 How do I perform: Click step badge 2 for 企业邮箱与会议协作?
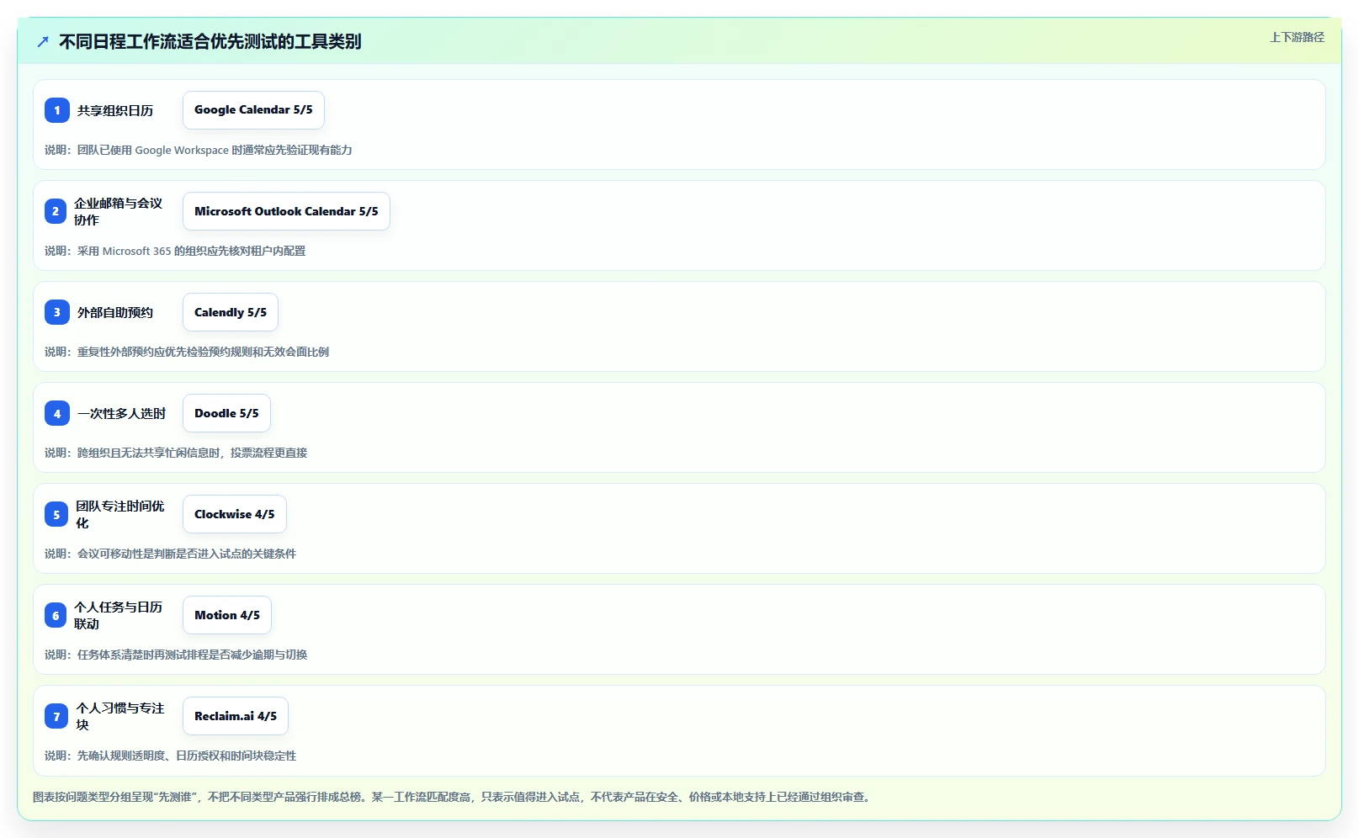coord(56,211)
